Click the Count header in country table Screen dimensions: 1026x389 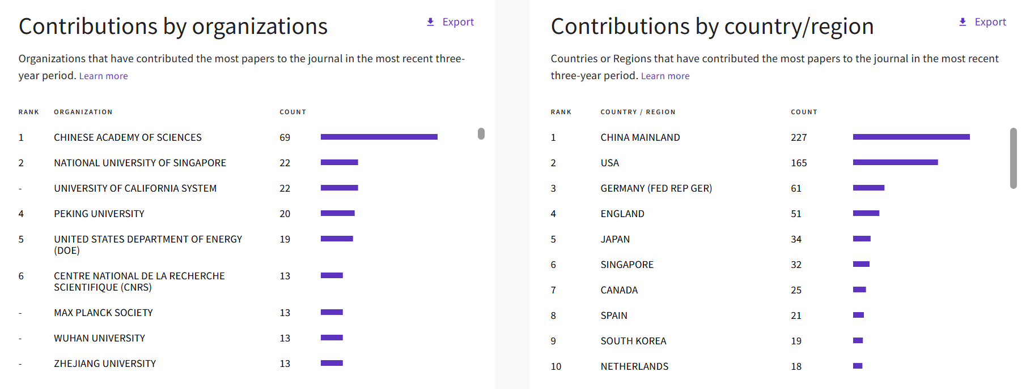(x=804, y=112)
